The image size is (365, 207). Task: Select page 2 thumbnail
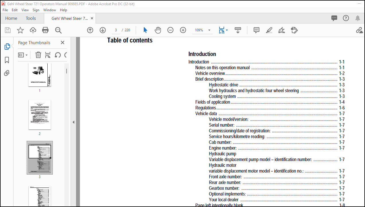point(40,115)
